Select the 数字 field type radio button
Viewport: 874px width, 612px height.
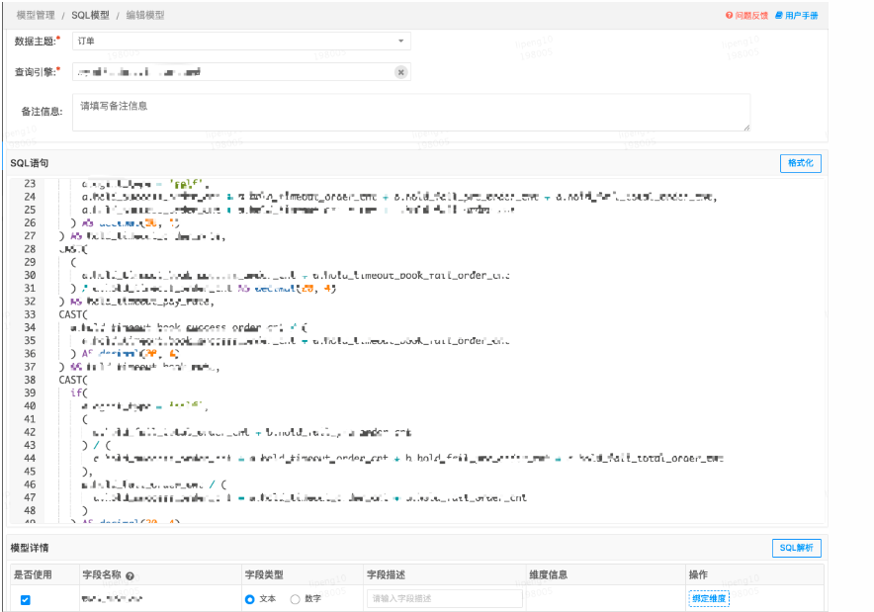pyautogui.click(x=295, y=599)
